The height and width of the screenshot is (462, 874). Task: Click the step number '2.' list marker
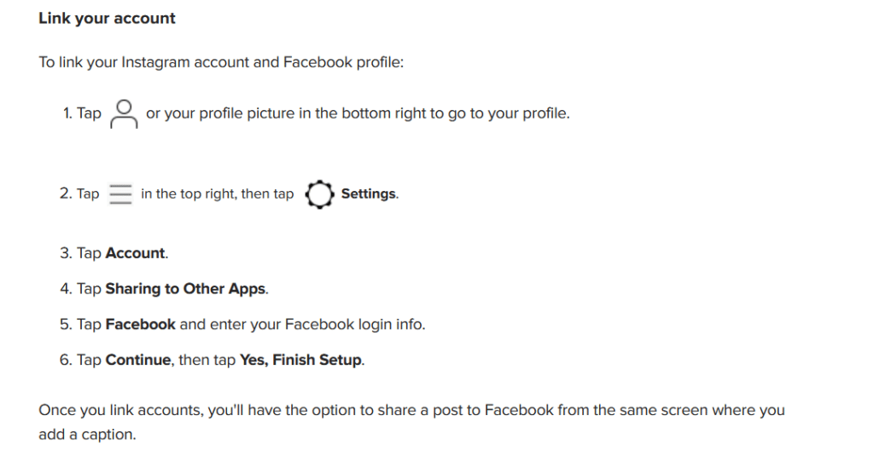(66, 194)
